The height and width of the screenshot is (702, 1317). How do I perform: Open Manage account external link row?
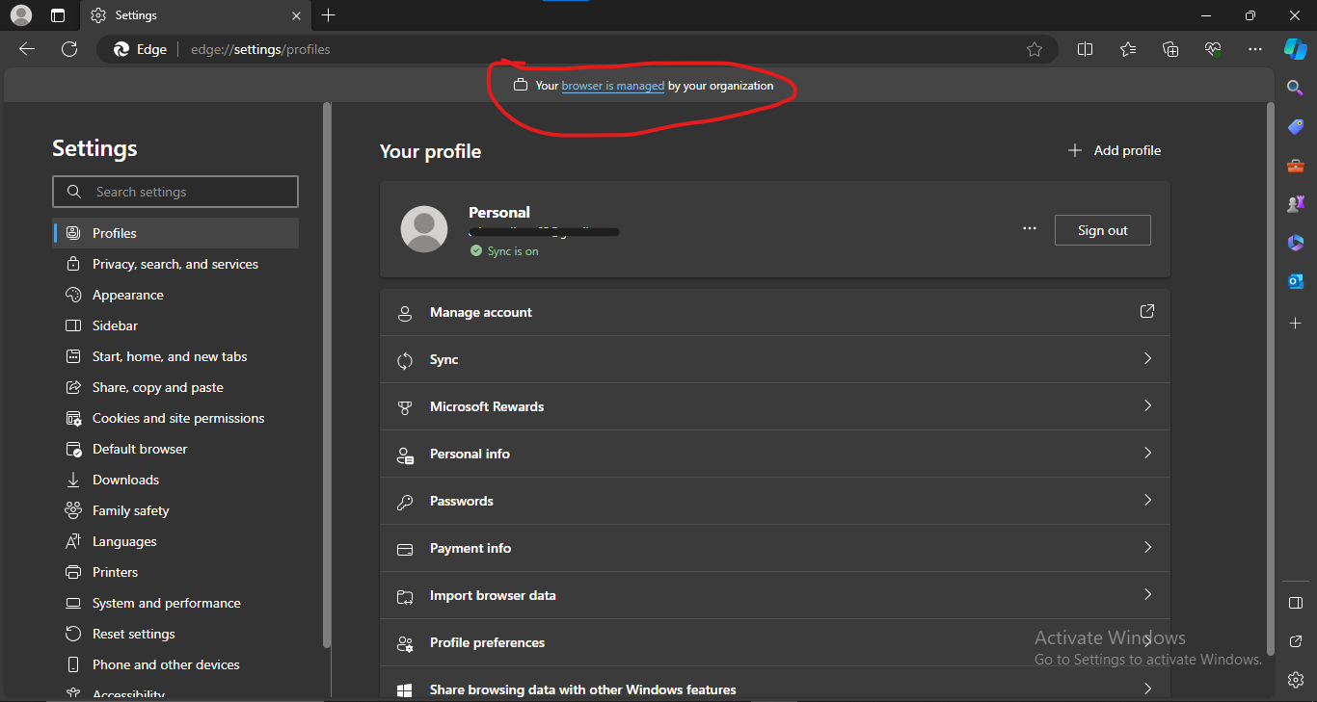pos(775,312)
